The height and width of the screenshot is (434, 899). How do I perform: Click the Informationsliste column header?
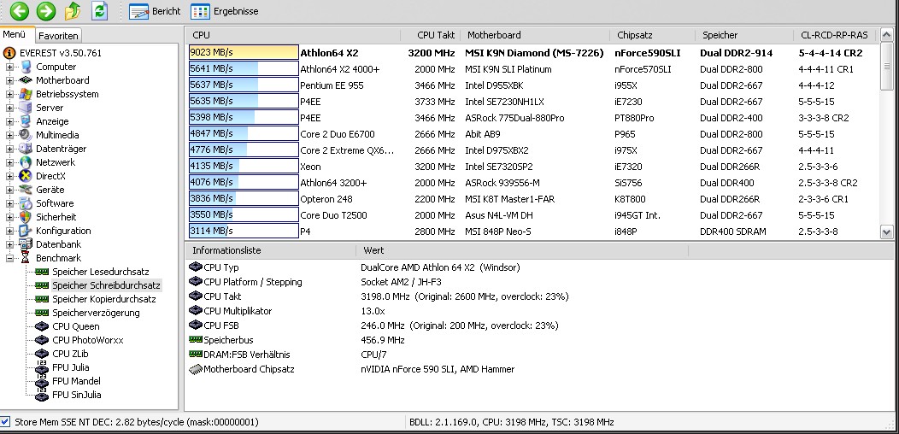(270, 250)
